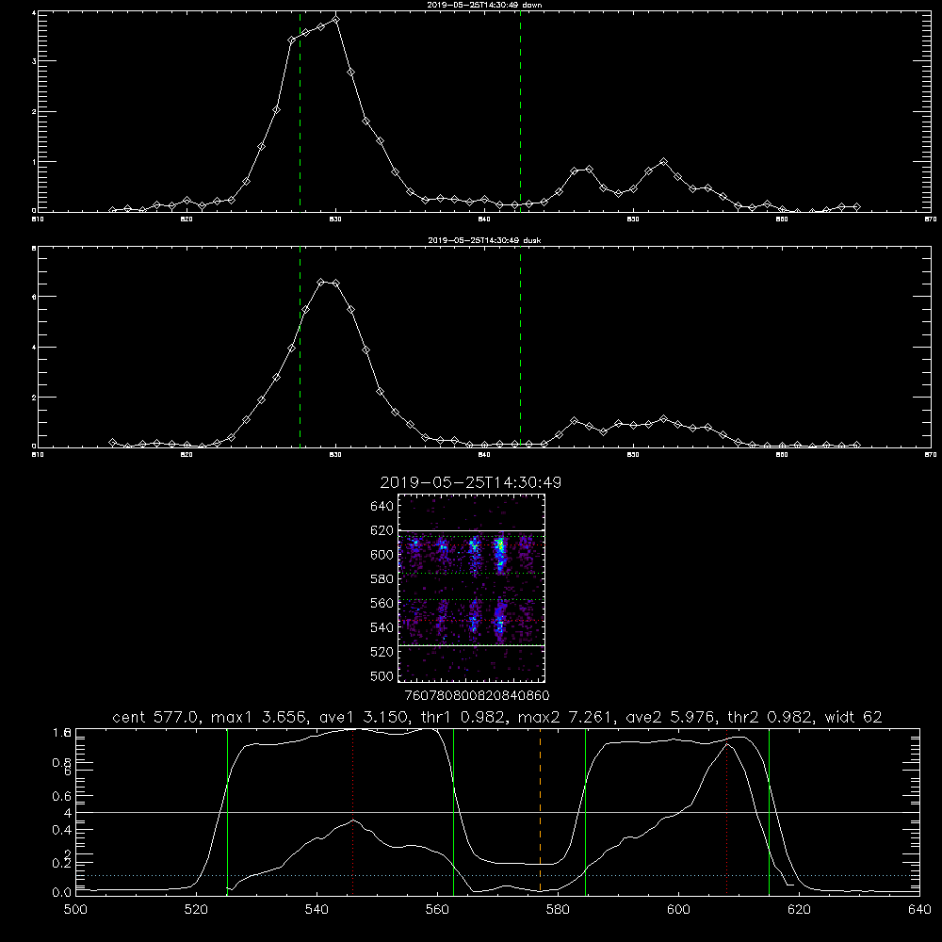Image resolution: width=942 pixels, height=942 pixels.
Task: Click the 620 label beside the spectral image
Action: point(382,530)
